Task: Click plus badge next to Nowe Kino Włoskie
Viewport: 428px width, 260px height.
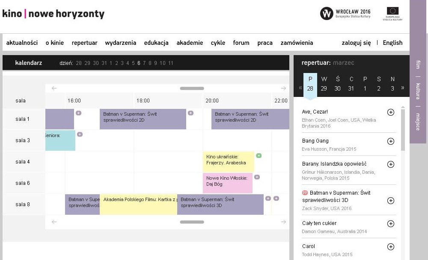Action: 257,177
